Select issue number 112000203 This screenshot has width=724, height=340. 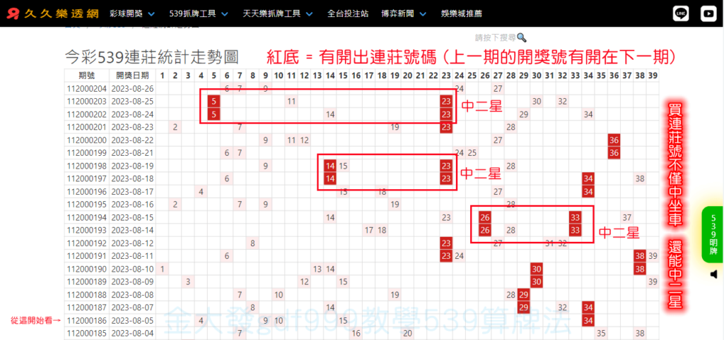pos(86,101)
